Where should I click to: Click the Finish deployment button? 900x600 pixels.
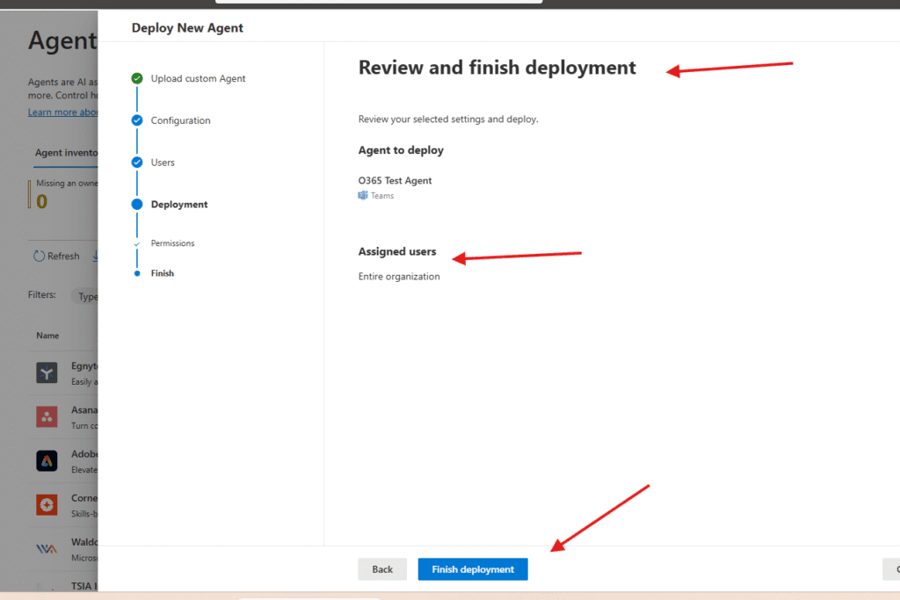point(473,569)
